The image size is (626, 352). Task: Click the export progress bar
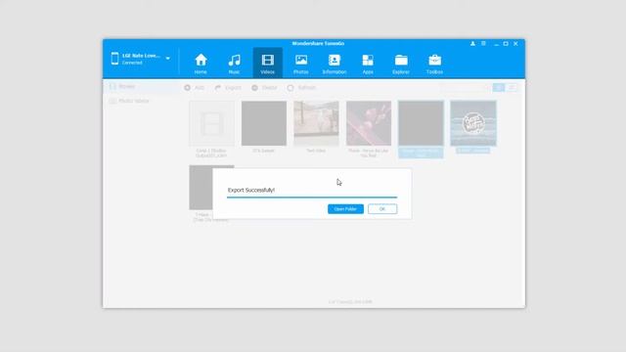(312, 198)
